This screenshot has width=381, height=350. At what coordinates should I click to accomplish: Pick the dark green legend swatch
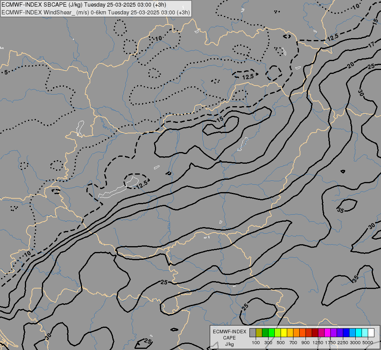pyautogui.click(x=265, y=333)
